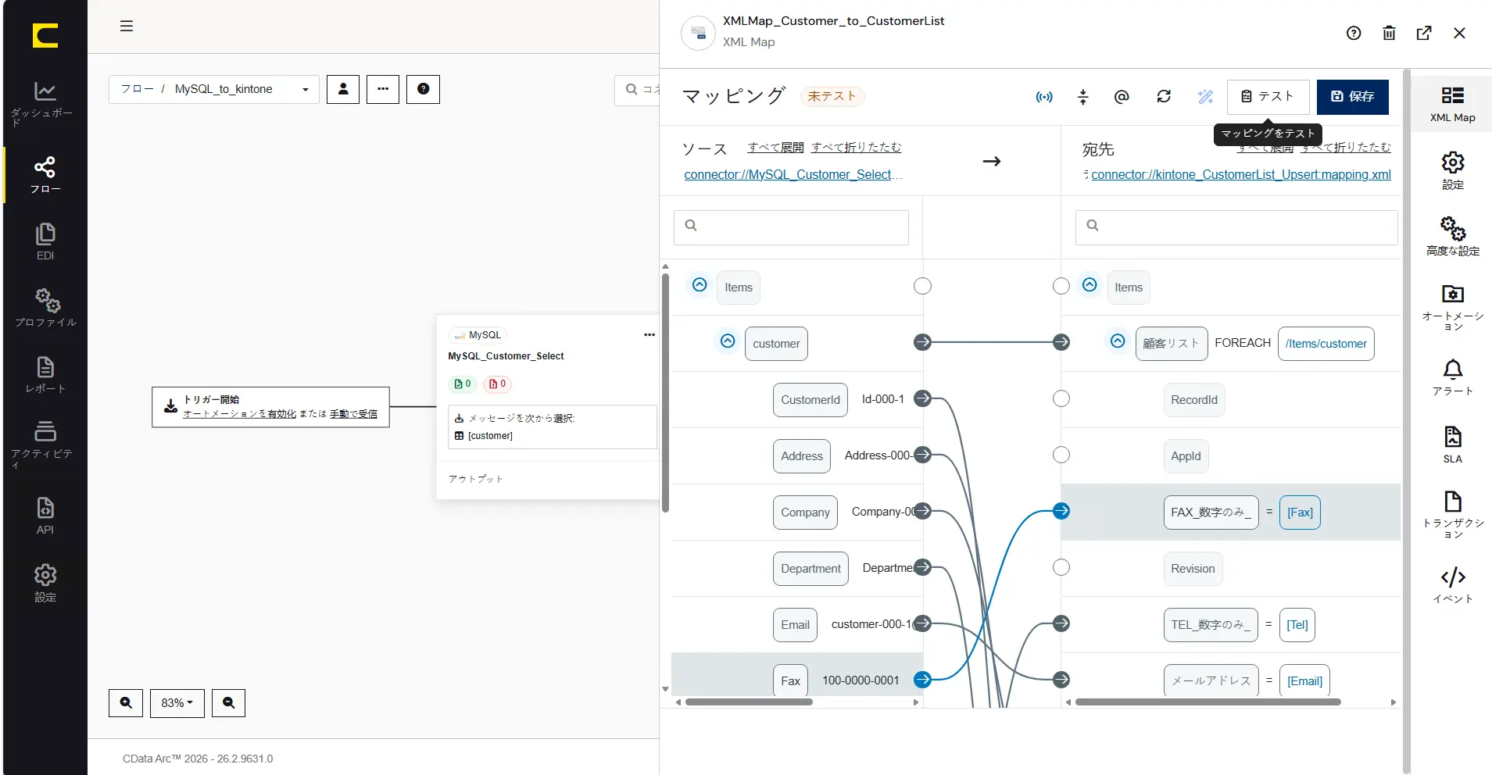Click the align vertical center mapping icon

[1083, 97]
